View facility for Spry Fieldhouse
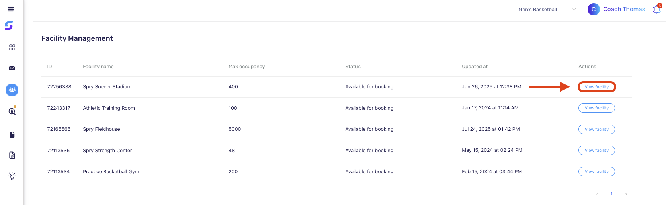 pos(597,129)
